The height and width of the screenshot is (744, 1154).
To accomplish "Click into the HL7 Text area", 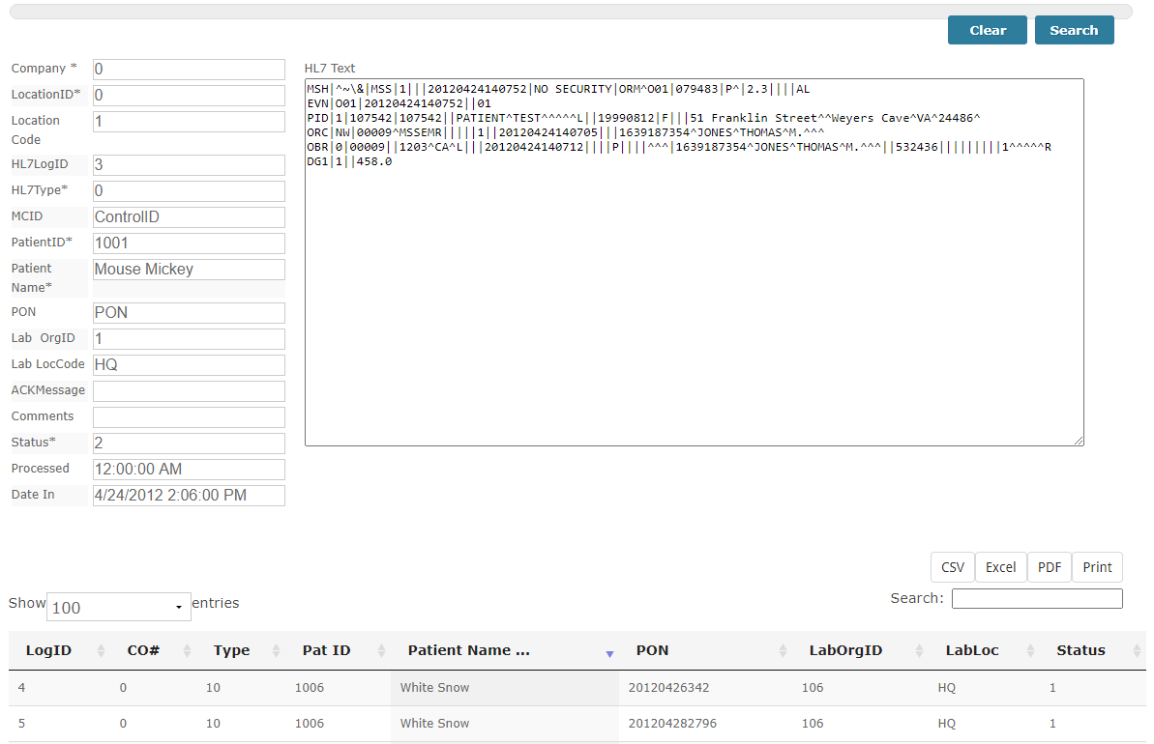I will (694, 263).
